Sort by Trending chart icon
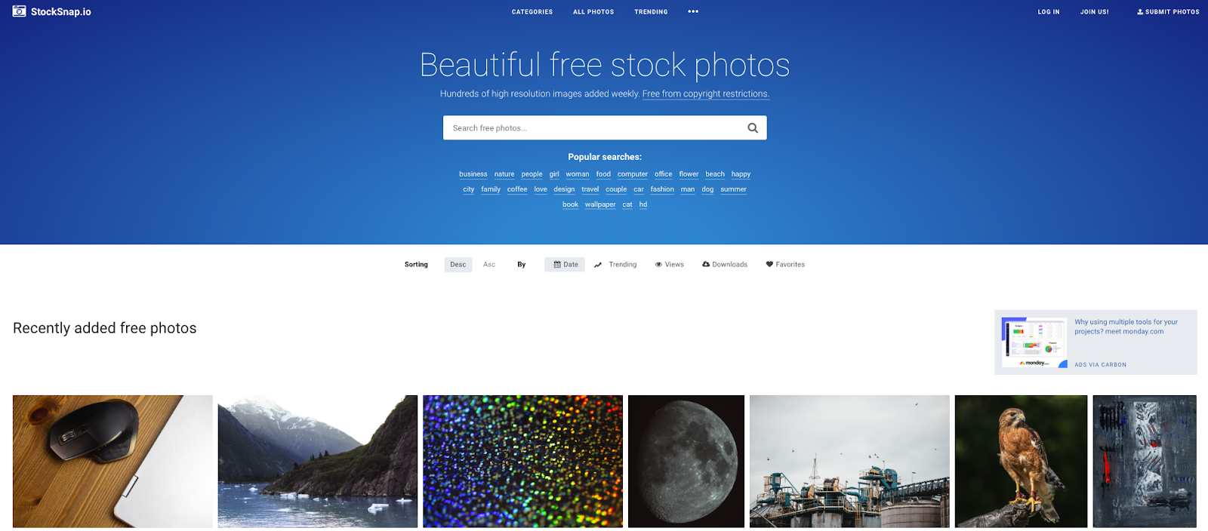 [x=598, y=265]
